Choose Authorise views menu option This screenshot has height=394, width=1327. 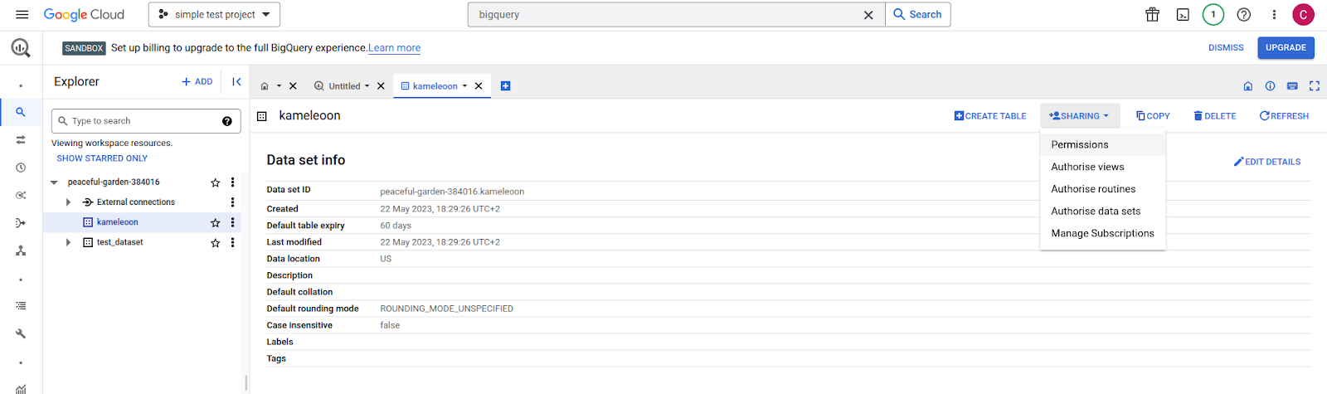point(1087,167)
